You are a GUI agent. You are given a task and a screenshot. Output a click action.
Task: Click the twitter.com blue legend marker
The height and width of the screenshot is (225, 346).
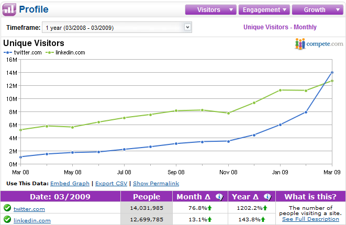[8, 52]
